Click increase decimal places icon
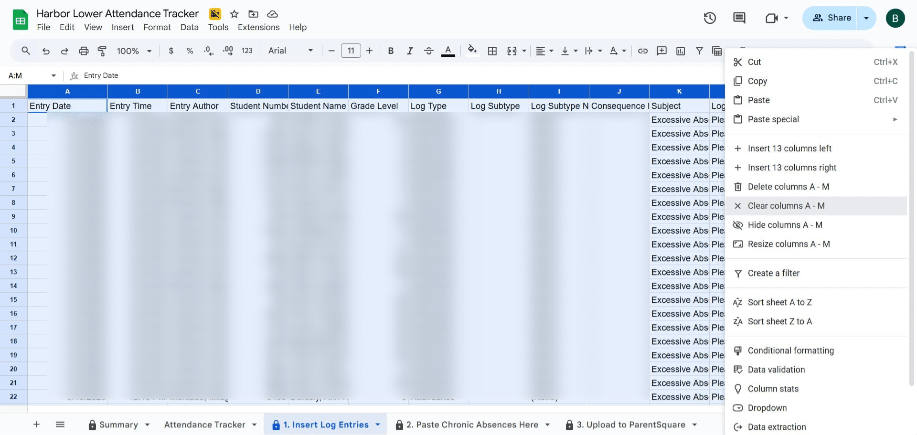This screenshot has height=435, width=917. coord(228,51)
